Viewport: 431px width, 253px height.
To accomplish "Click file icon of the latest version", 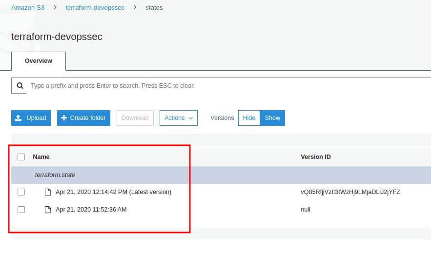I will pos(48,192).
